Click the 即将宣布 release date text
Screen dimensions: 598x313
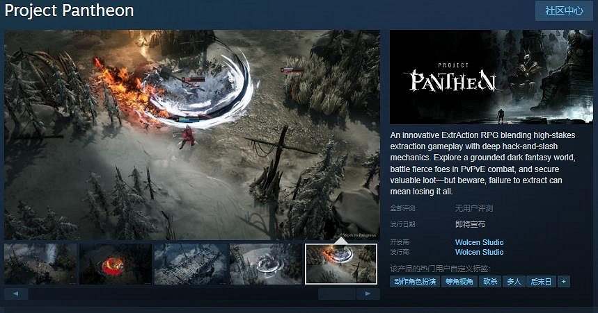click(470, 224)
